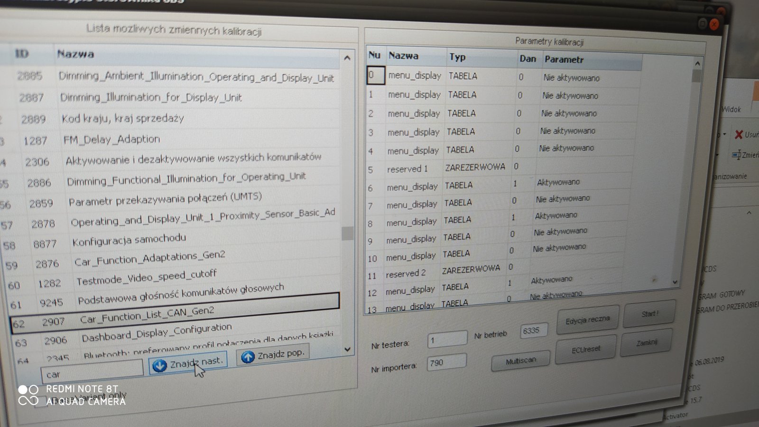Click the up arrow of the parameters table scrollbar
The image size is (759, 427).
[697, 64]
